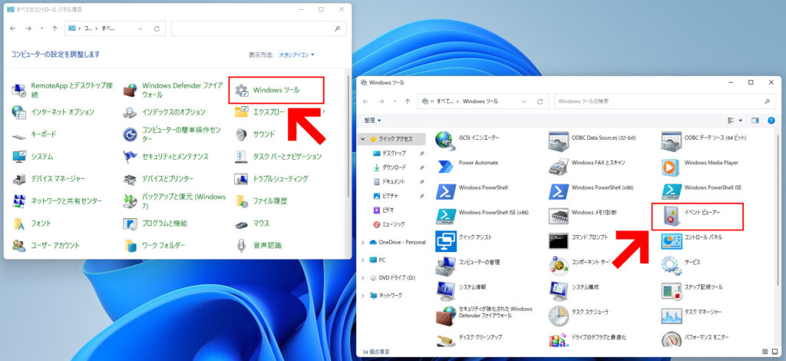Select デスクトップ in quick access
786x361 pixels.
[389, 153]
